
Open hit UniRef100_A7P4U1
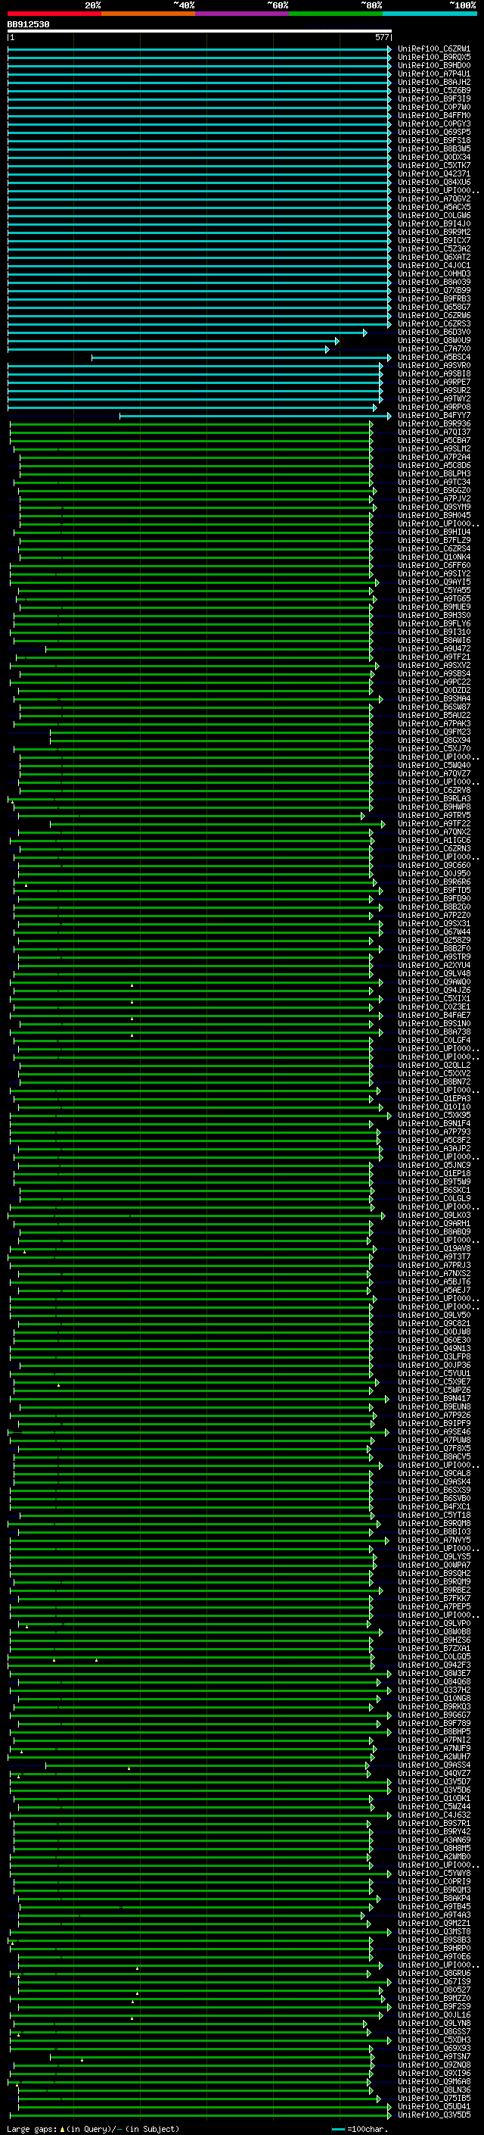(433, 73)
